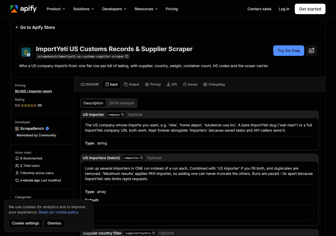Copy the company field key
Viewport: 336px width, 236px height.
(x=123, y=115)
